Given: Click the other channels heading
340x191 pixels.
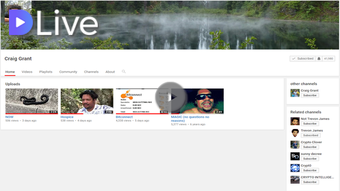Looking at the screenshot, I should [x=303, y=84].
